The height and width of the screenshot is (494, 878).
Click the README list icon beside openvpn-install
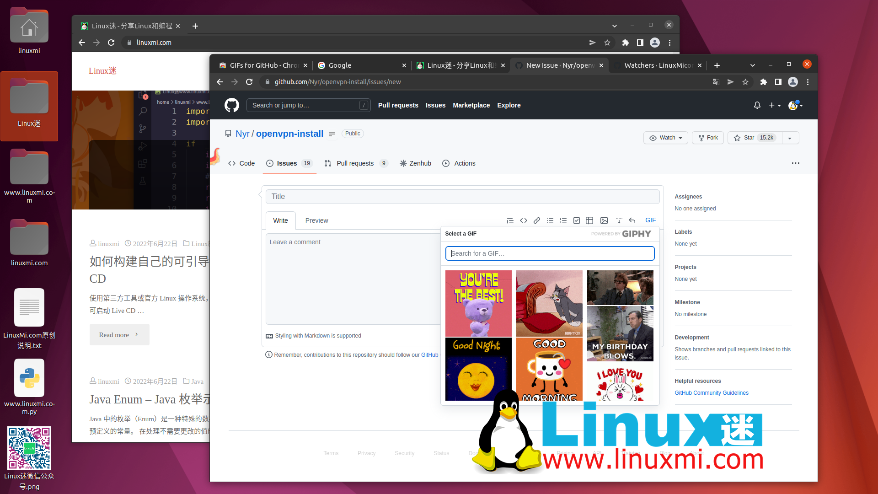click(x=332, y=134)
